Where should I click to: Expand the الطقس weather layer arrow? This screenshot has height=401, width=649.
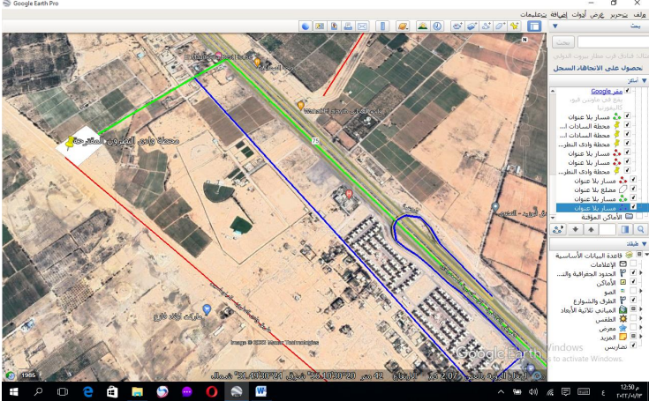pyautogui.click(x=641, y=318)
